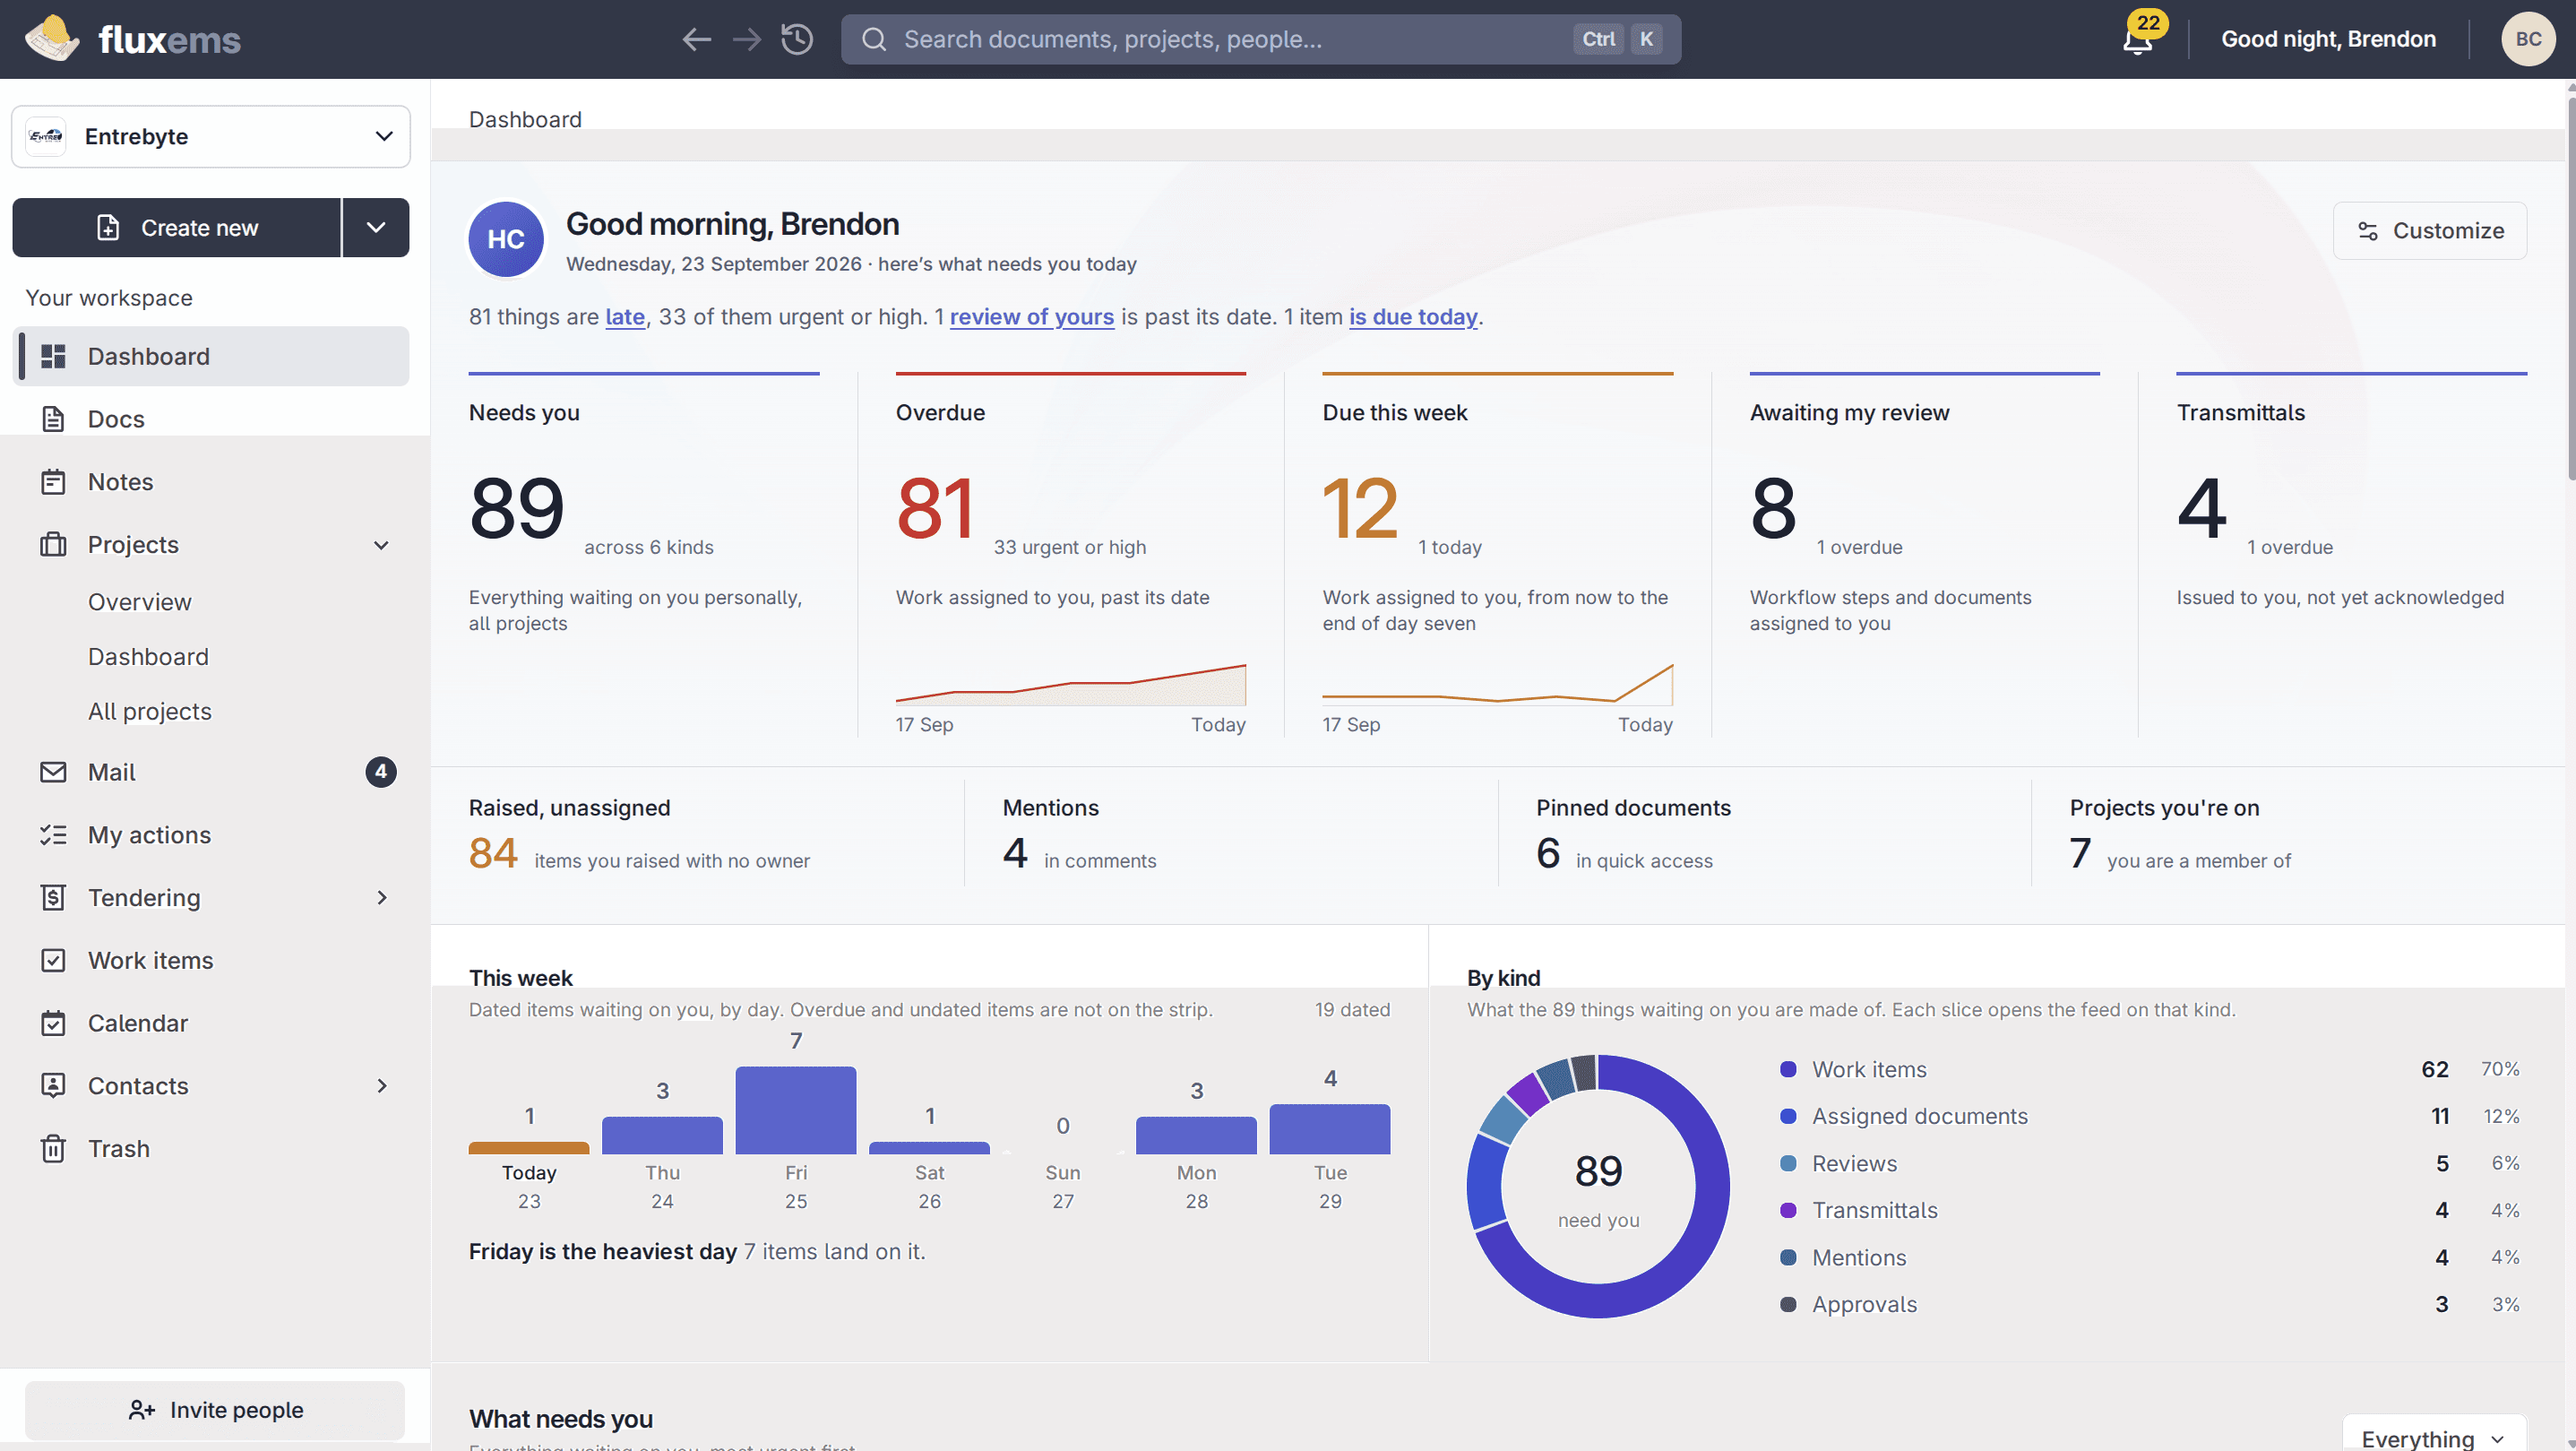Open the Entrebyte workspace dropdown

(x=211, y=136)
